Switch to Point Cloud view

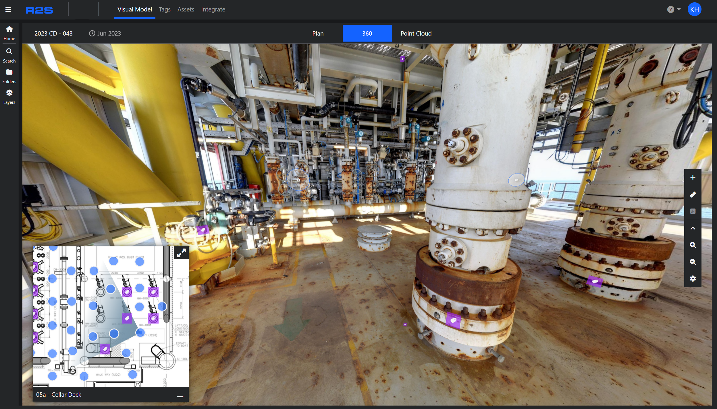[416, 33]
